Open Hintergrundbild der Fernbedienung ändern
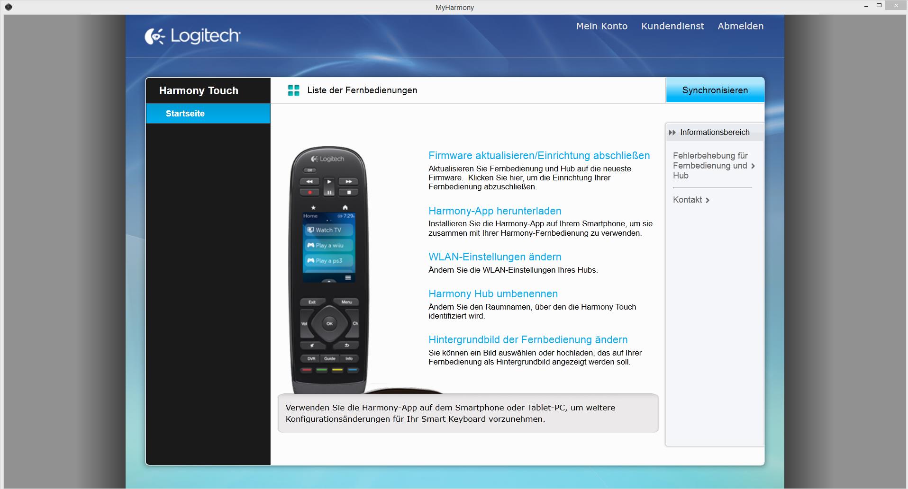The height and width of the screenshot is (489, 908). pyautogui.click(x=528, y=340)
